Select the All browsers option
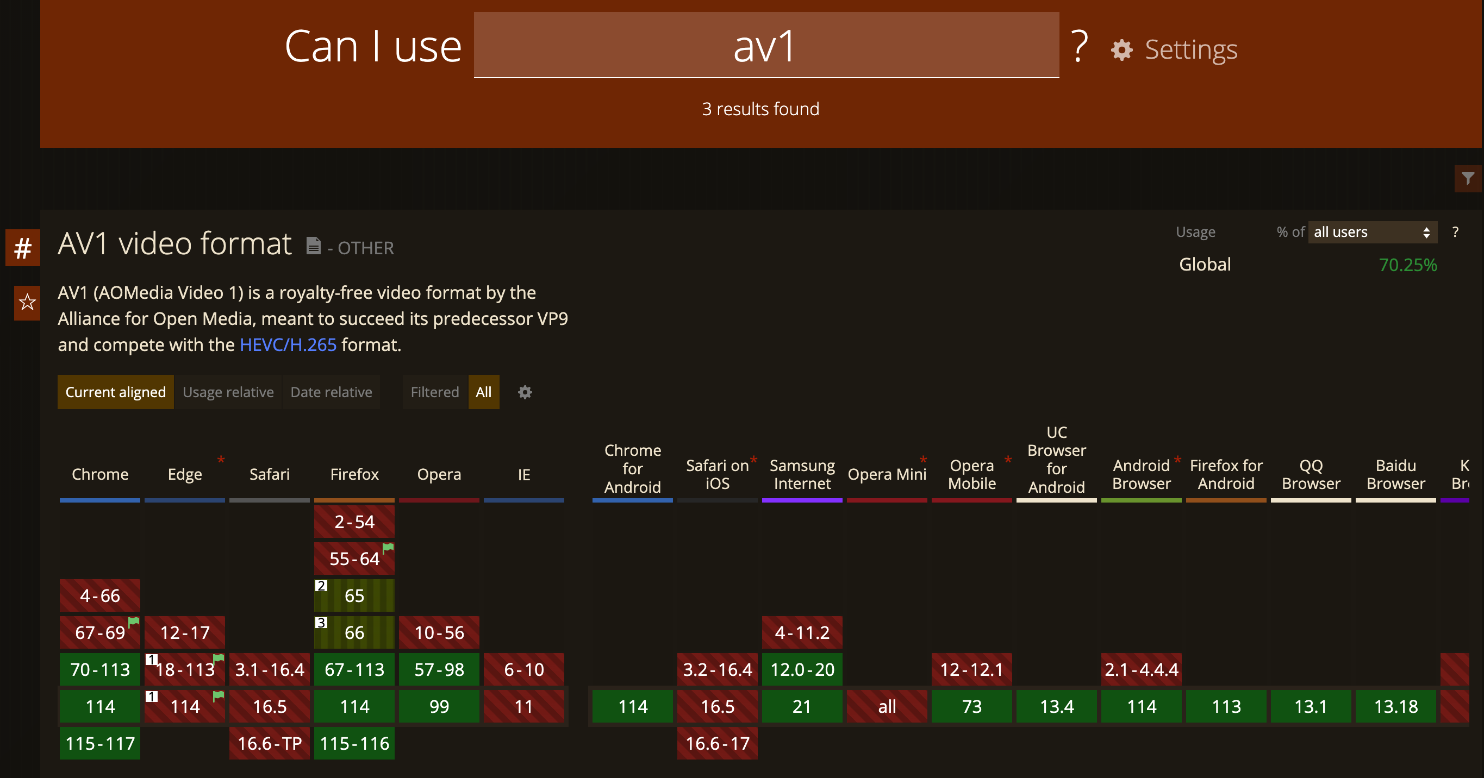The height and width of the screenshot is (778, 1484). coord(483,392)
